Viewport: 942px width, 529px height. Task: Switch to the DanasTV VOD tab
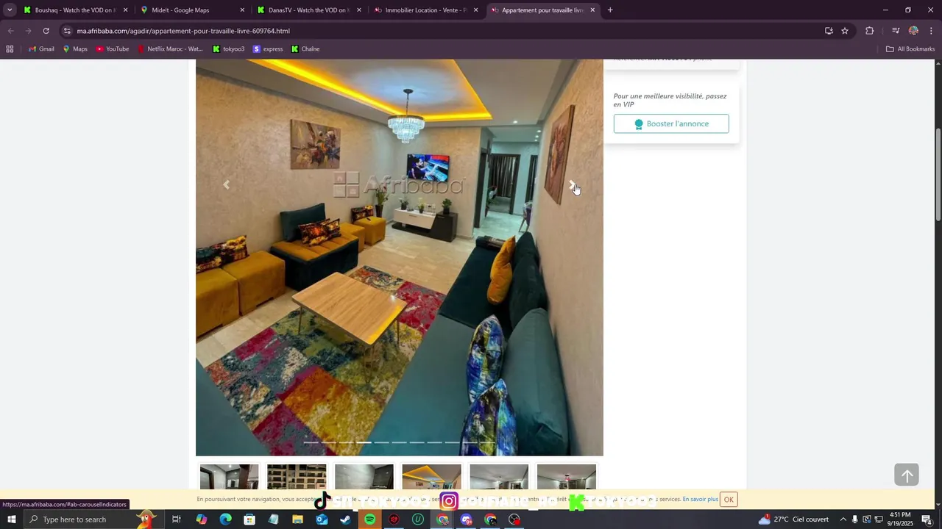[308, 10]
